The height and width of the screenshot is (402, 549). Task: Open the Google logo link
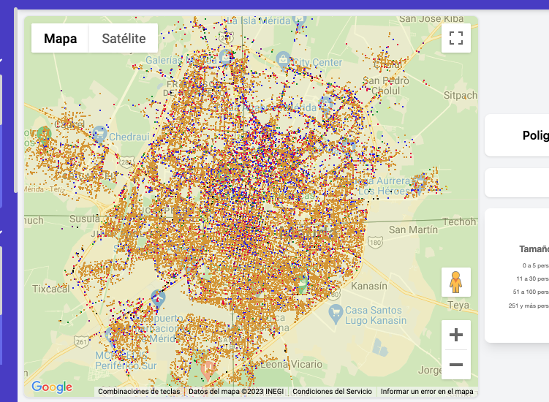[x=52, y=387]
